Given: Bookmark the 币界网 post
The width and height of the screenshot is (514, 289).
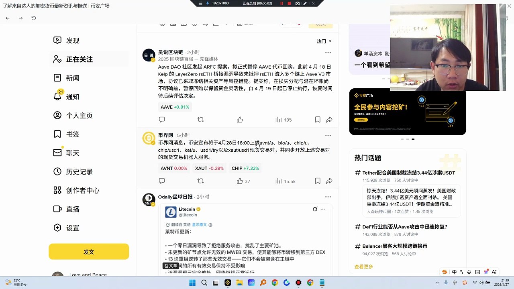Looking at the screenshot, I should 318,181.
